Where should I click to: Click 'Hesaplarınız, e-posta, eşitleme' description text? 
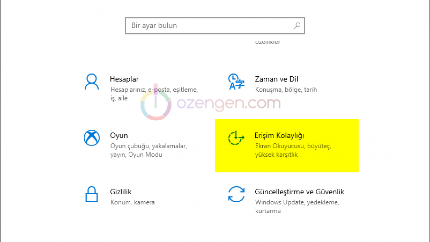click(154, 90)
